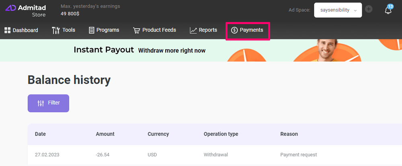Click the Balance history heading
The width and height of the screenshot is (402, 166).
coord(69,80)
